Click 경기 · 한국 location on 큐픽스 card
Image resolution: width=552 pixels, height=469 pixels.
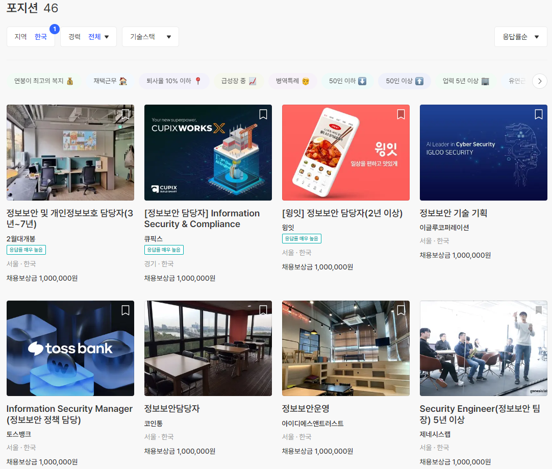(x=159, y=264)
